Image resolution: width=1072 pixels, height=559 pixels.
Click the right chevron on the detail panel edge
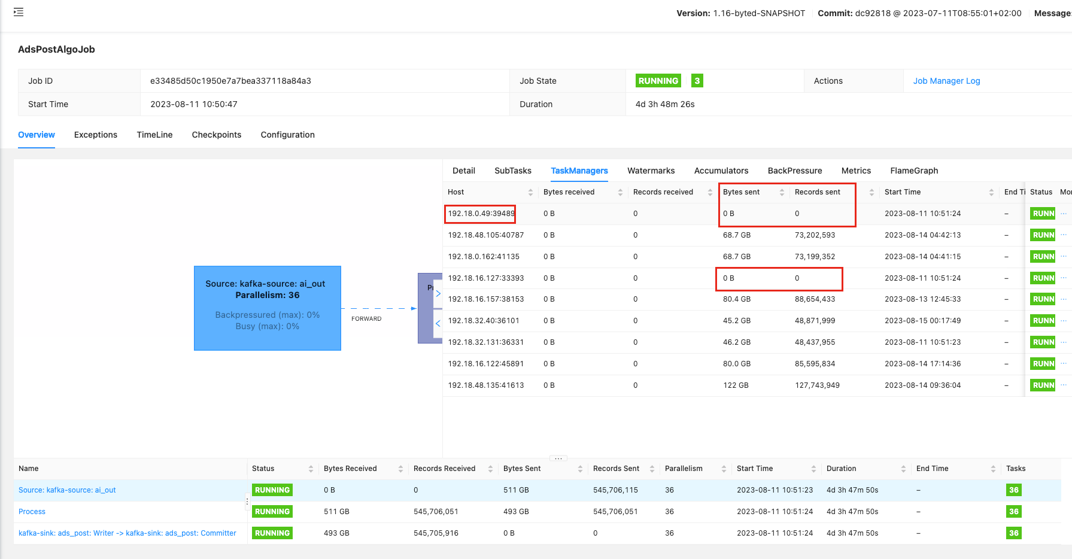tap(438, 293)
